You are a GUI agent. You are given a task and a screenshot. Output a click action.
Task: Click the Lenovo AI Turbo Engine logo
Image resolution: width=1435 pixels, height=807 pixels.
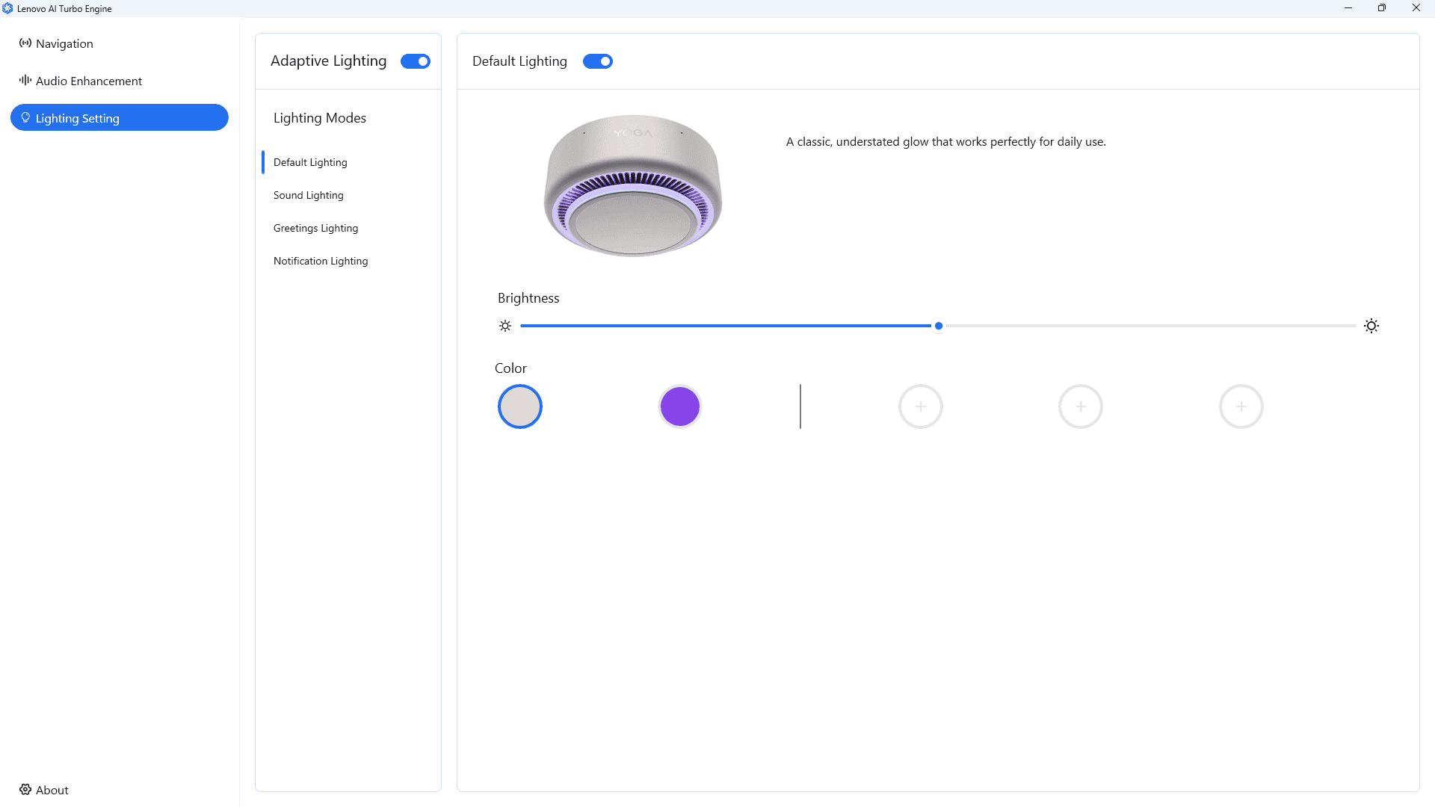pos(7,8)
